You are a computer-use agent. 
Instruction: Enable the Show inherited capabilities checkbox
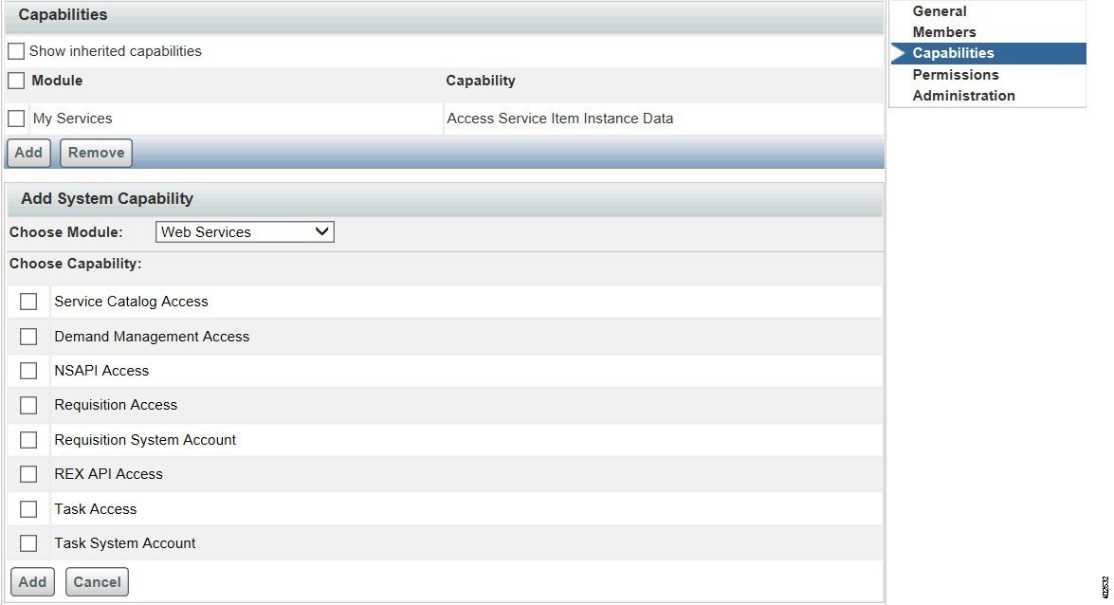point(15,51)
